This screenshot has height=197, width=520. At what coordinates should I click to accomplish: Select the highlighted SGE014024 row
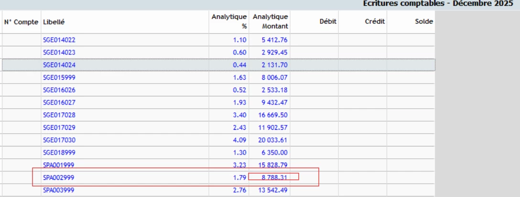[x=59, y=65]
